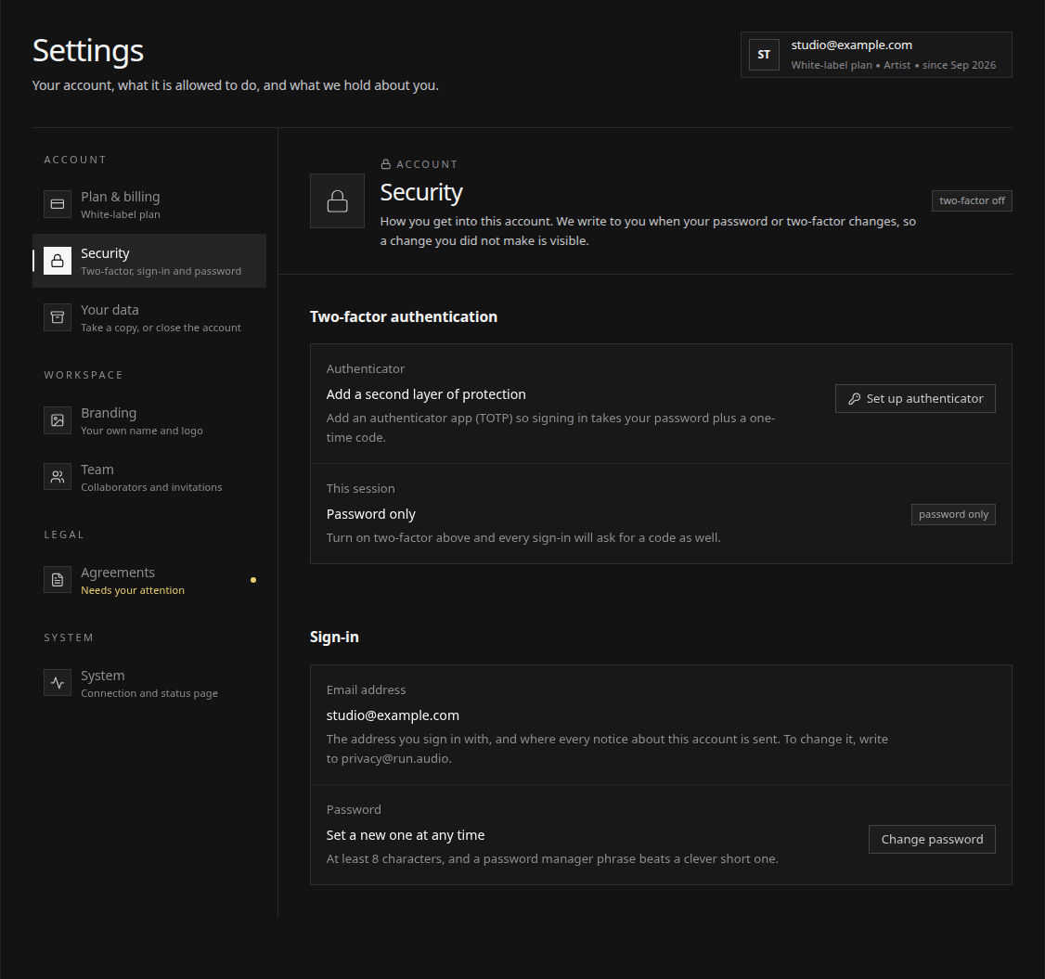Open the Plan & billing settings section
The image size is (1045, 979).
(x=149, y=204)
